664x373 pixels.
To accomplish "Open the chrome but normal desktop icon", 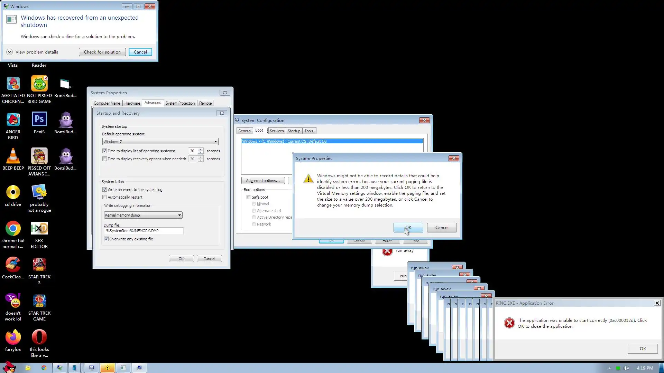I will 13,229.
